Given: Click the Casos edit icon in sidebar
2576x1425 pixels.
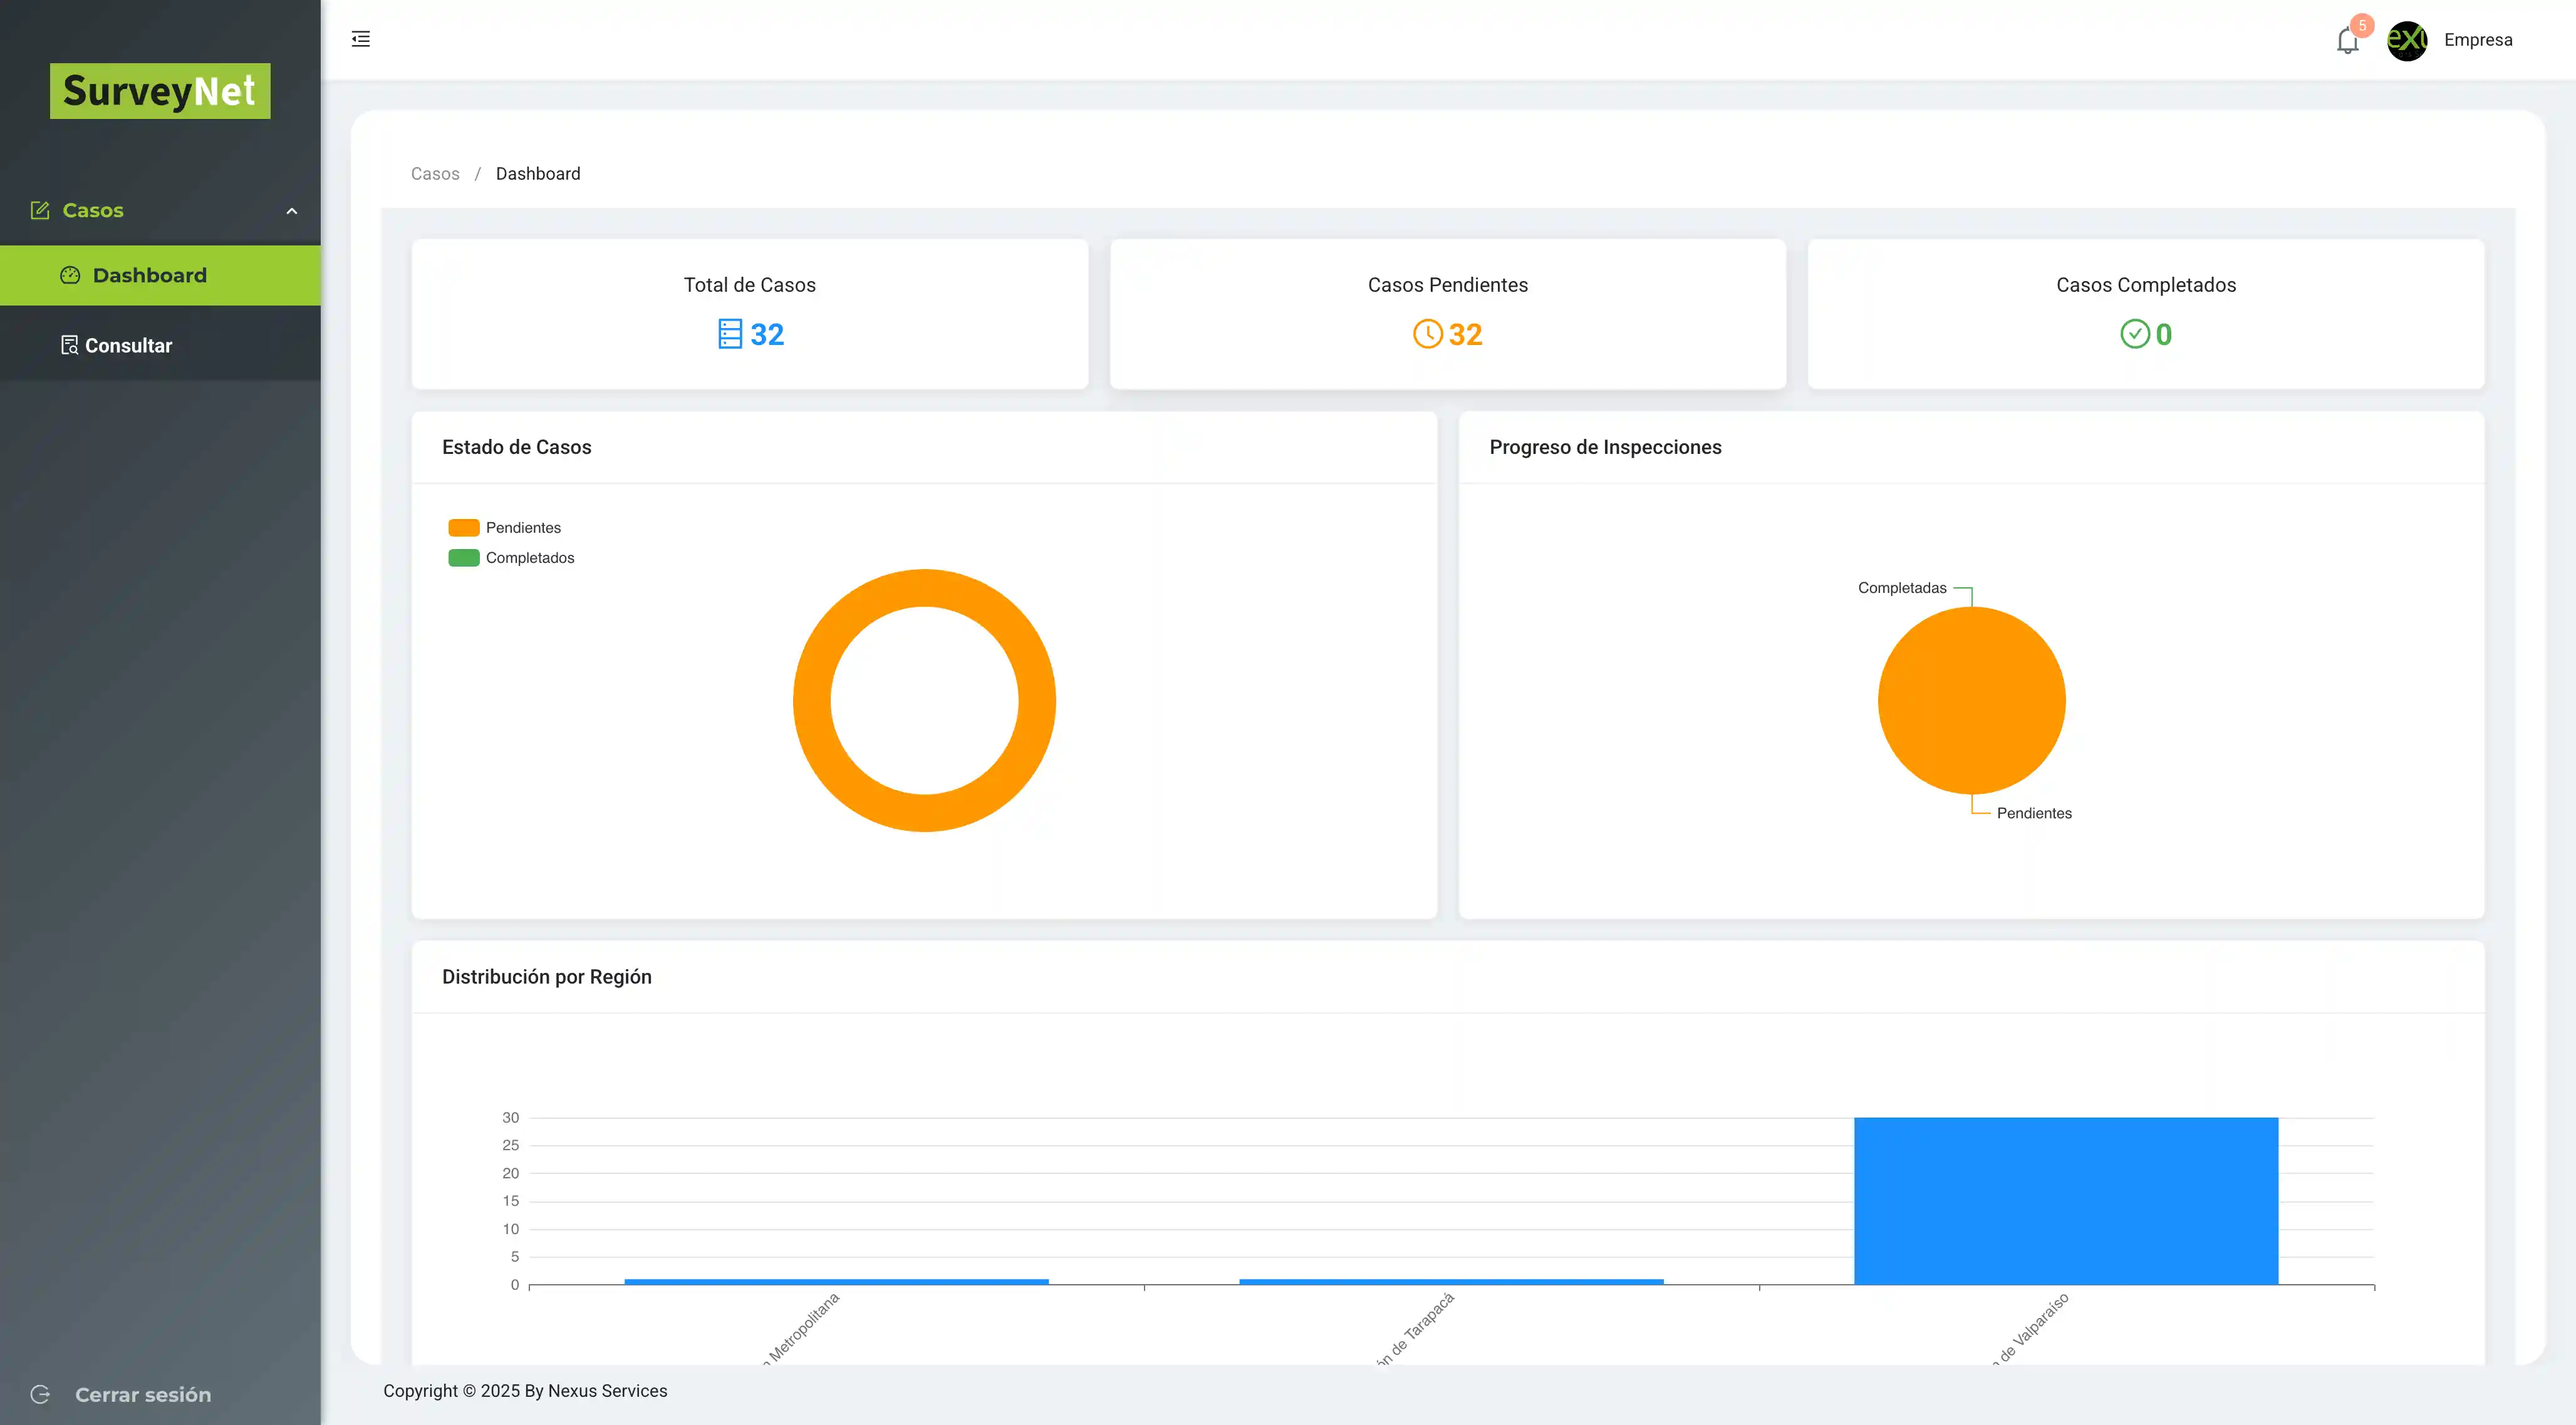Looking at the screenshot, I should (x=40, y=210).
